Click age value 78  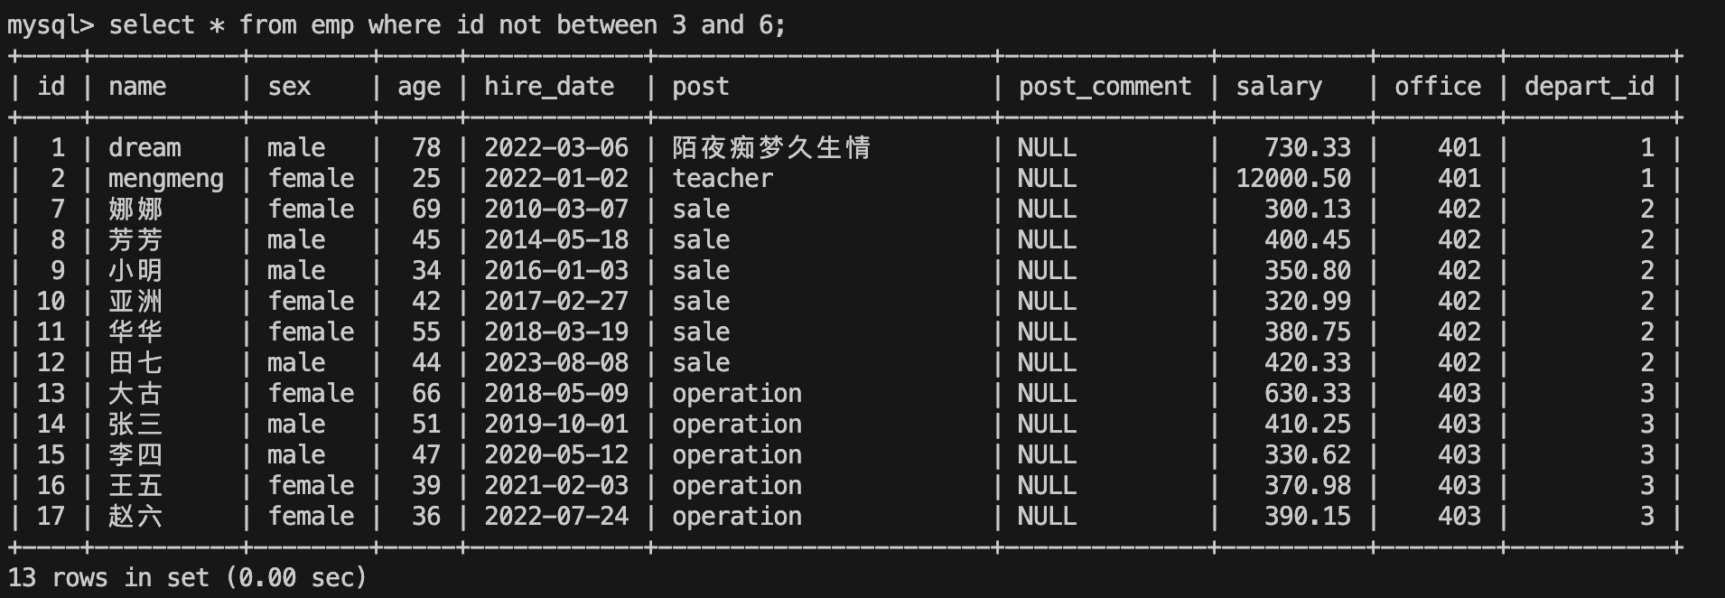pos(426,148)
